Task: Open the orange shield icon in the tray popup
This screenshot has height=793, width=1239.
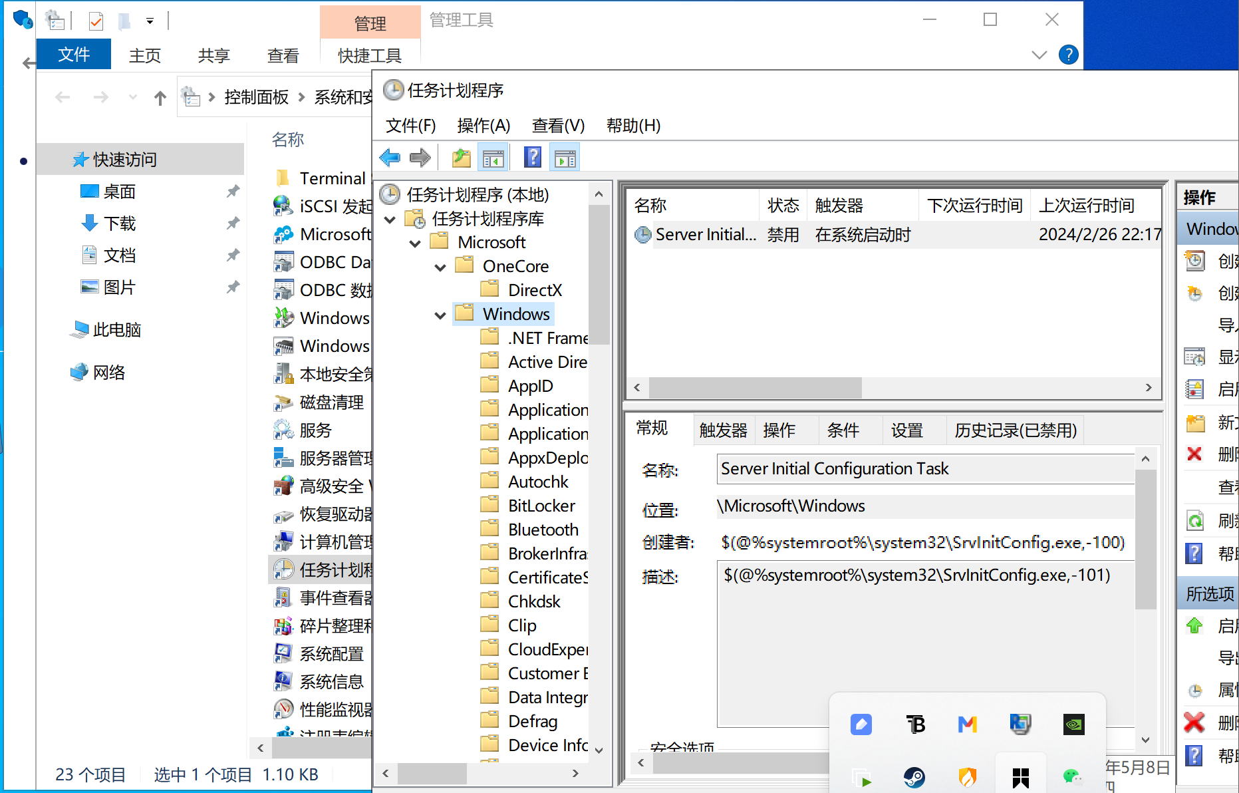Action: (967, 776)
